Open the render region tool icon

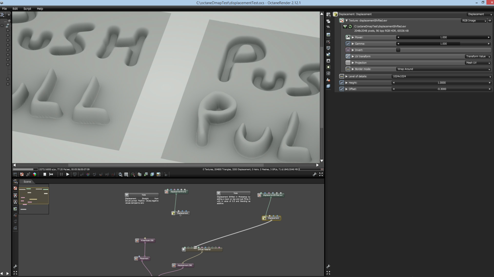click(113, 174)
